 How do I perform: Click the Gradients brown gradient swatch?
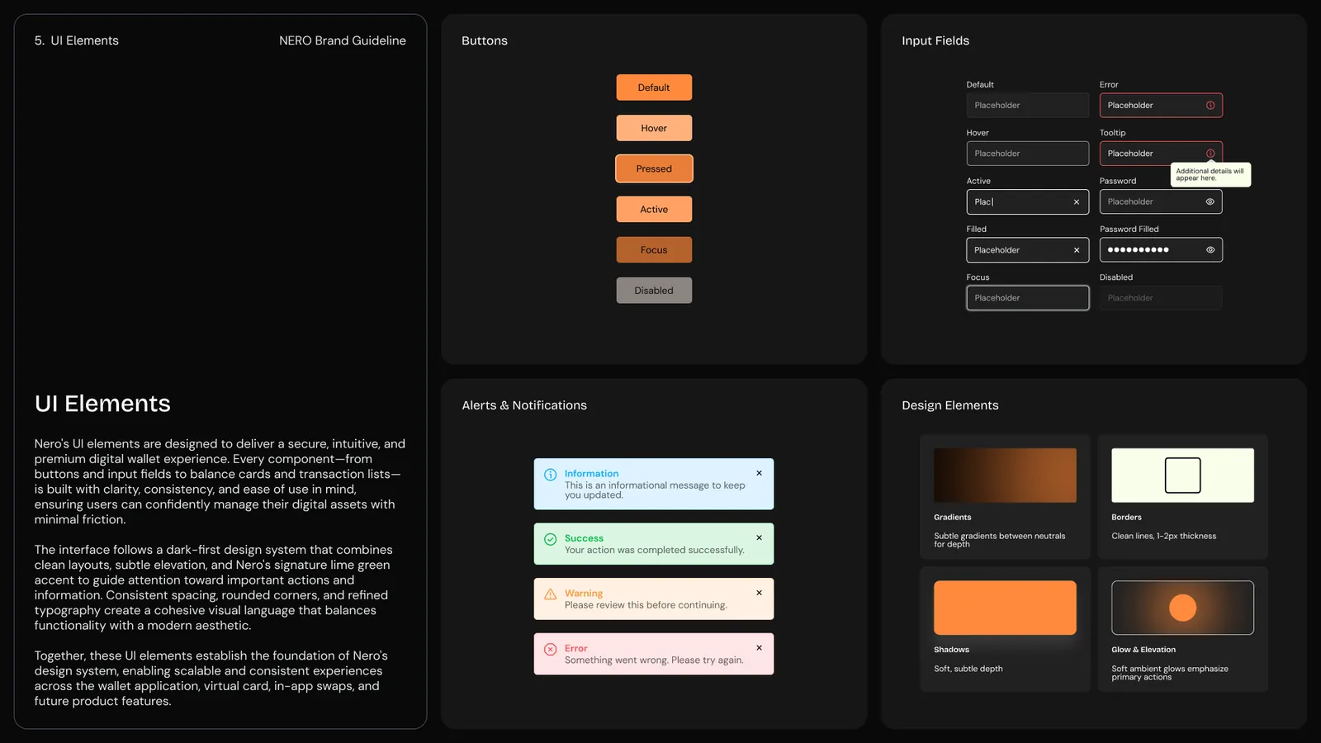click(1005, 476)
